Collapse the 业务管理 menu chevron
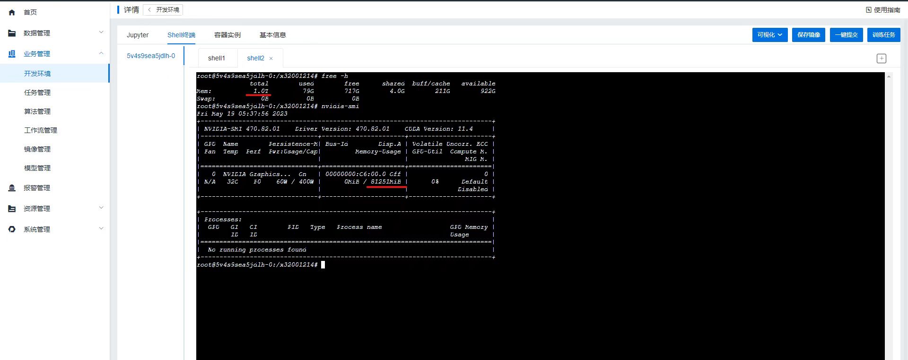908x360 pixels. pyautogui.click(x=101, y=53)
